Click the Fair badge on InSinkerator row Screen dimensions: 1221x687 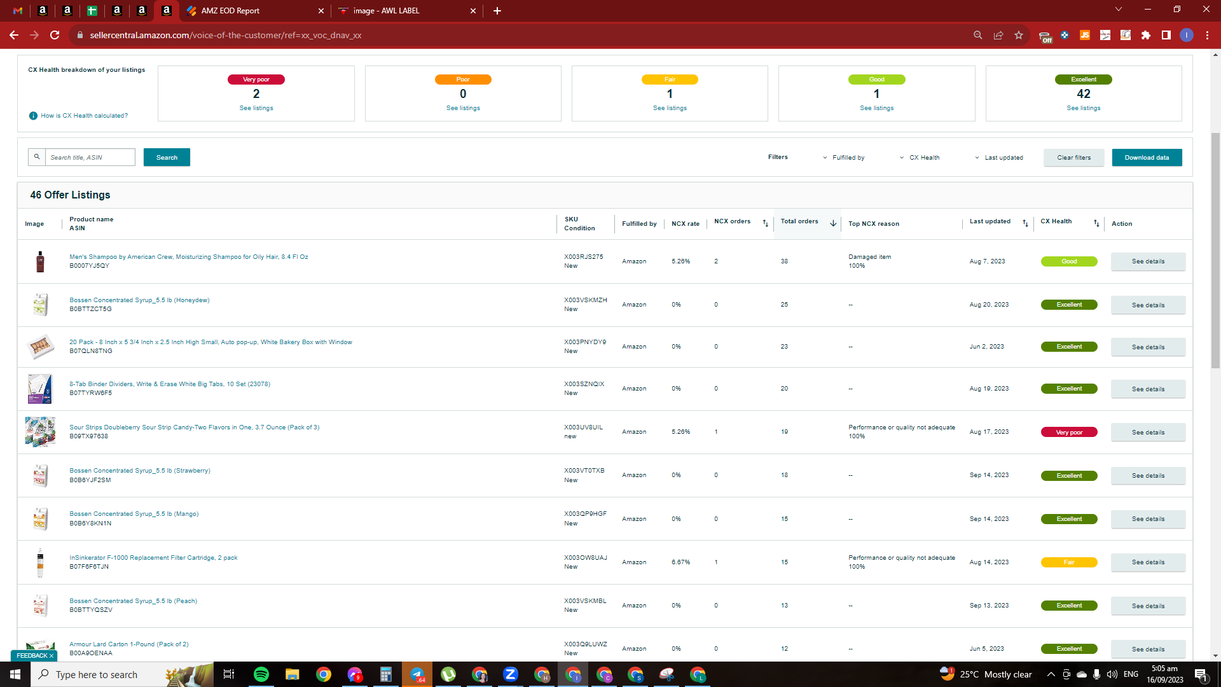pos(1069,562)
